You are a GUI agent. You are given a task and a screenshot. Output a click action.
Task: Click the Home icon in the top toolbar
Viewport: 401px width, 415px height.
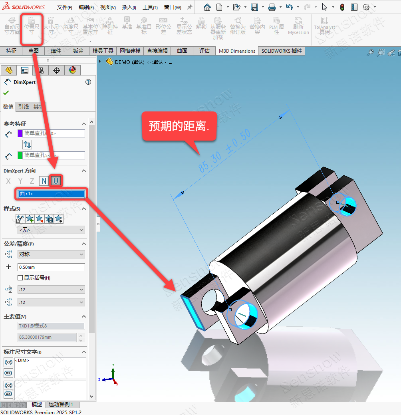tap(207, 7)
